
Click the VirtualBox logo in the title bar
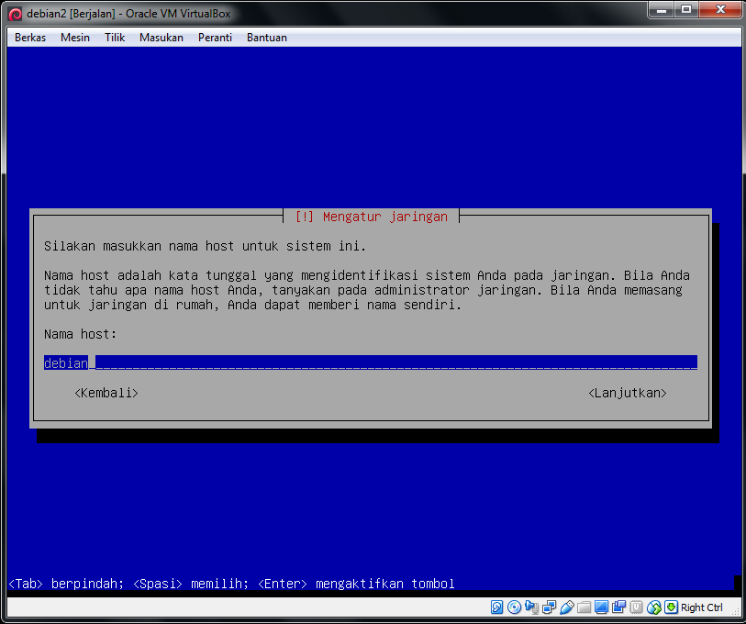point(16,14)
